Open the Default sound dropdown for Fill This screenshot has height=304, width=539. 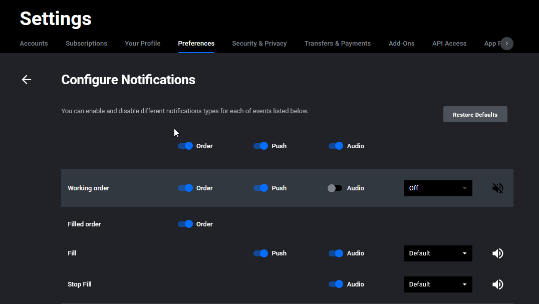point(438,253)
